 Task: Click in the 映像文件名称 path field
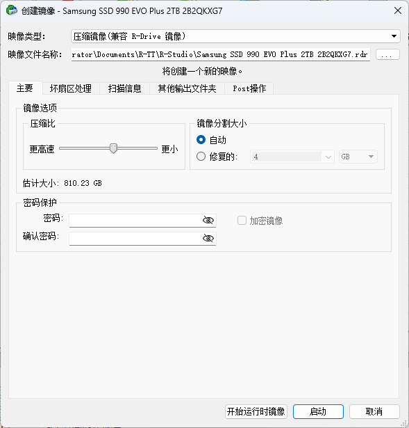click(221, 54)
